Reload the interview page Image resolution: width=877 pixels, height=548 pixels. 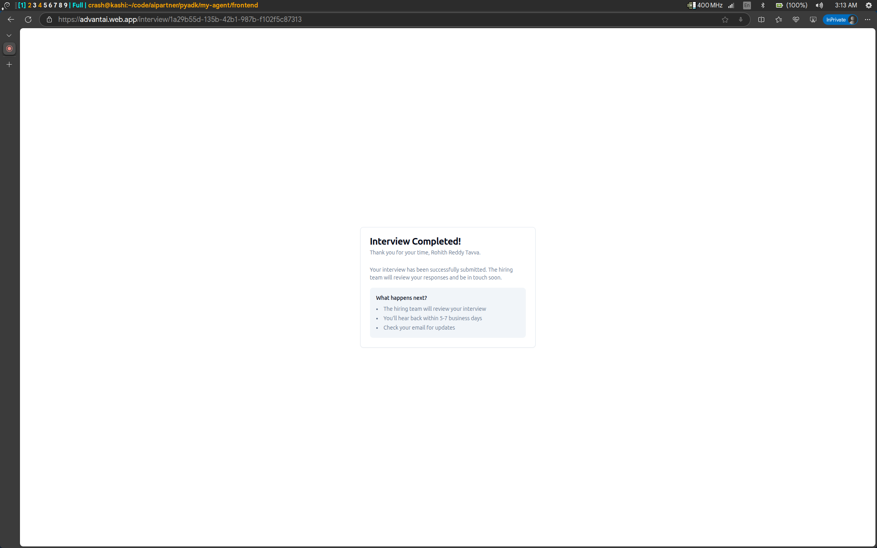coord(28,20)
